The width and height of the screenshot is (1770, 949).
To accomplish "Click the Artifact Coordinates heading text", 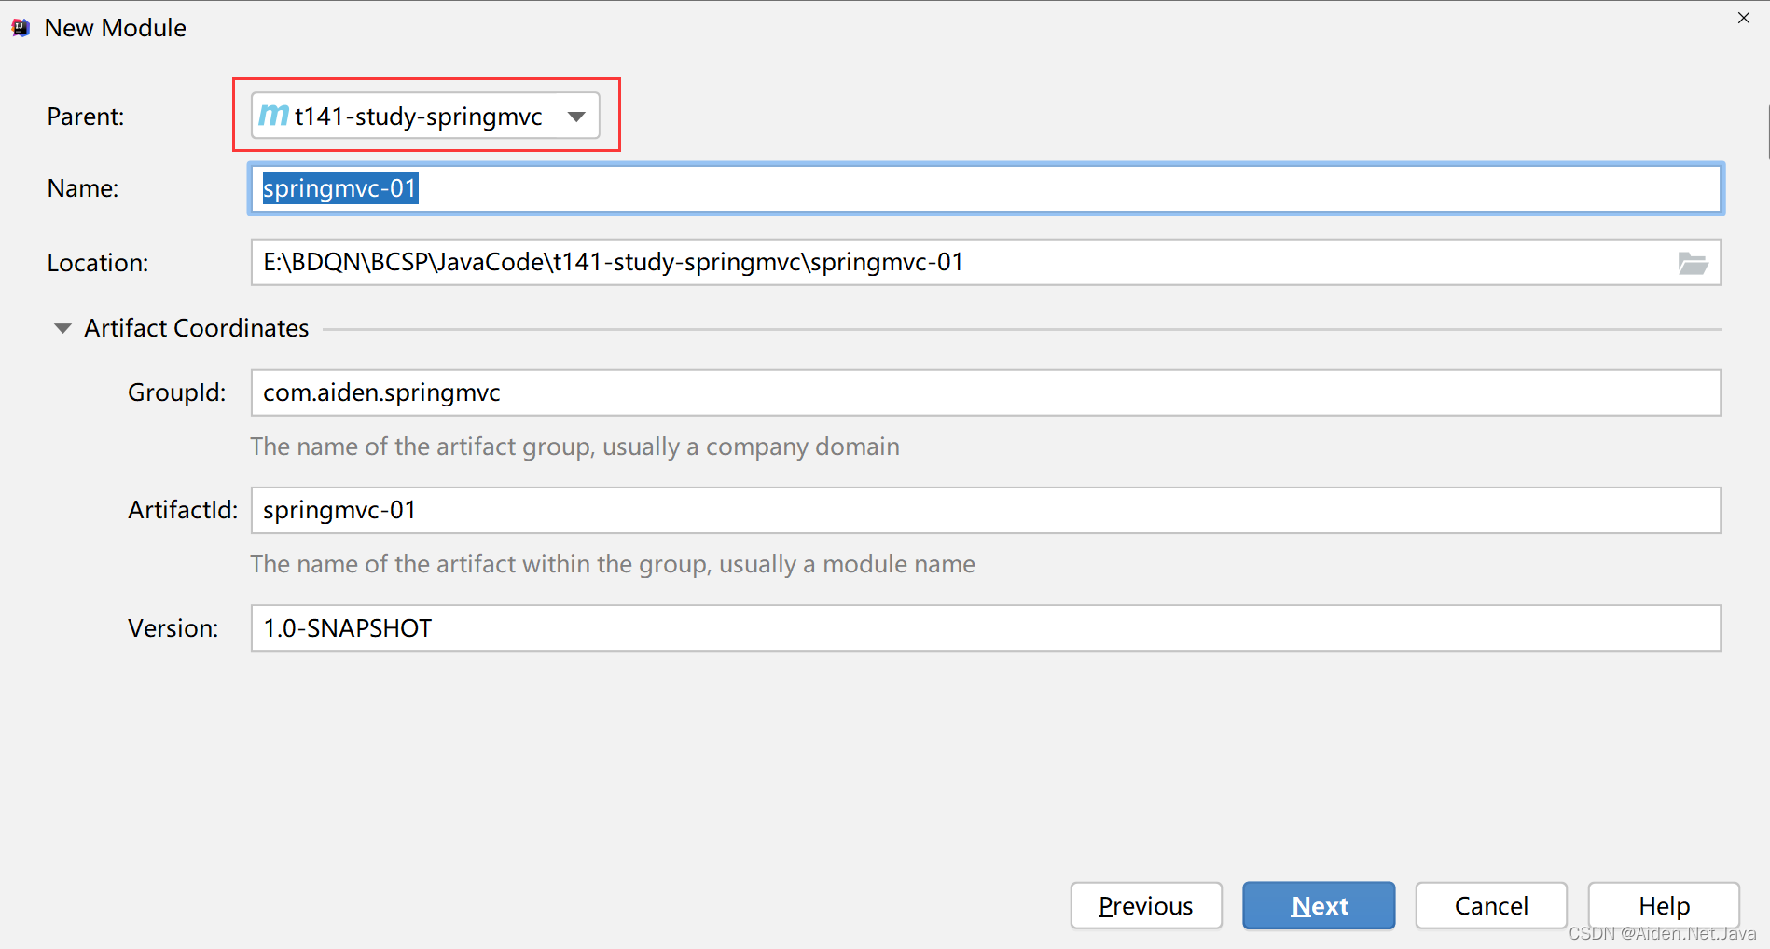I will [x=197, y=328].
